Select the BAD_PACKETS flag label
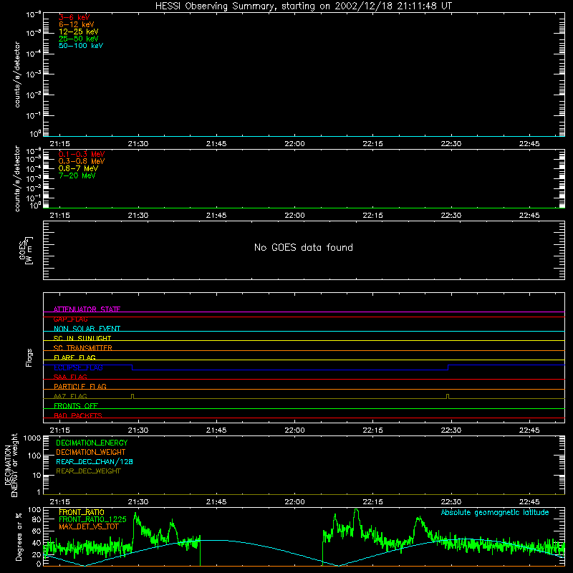This screenshot has height=573, width=573. (78, 415)
